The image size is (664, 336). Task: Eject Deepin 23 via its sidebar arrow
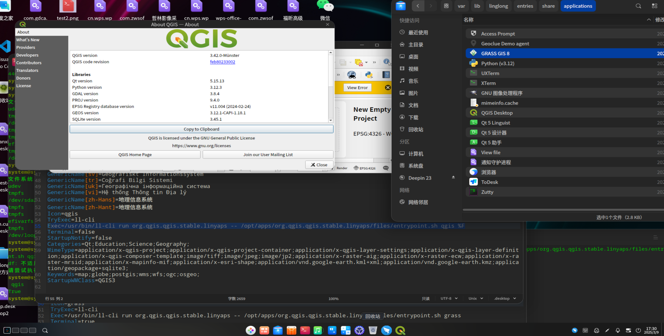453,178
